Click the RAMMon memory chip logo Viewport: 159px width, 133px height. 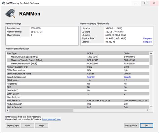pyautogui.click(x=10, y=13)
